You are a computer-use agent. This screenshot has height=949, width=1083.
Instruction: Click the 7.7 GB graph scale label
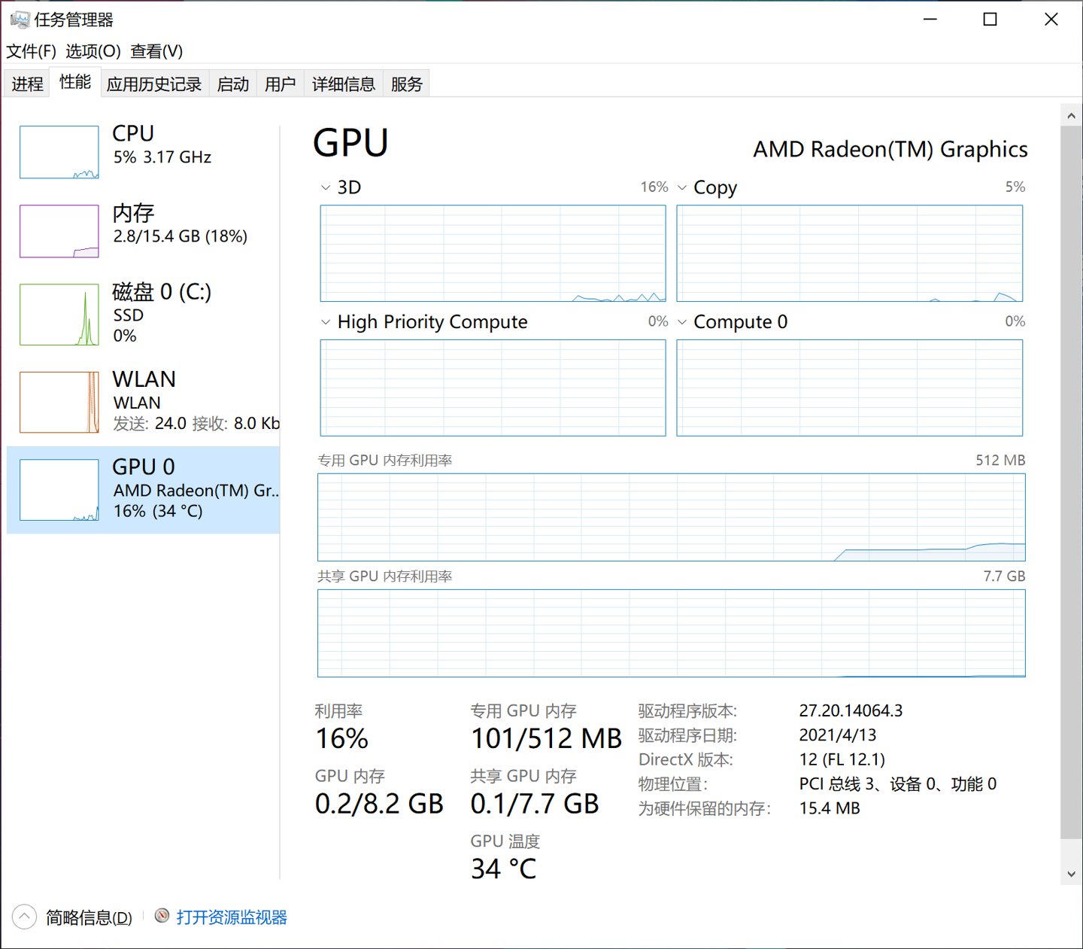click(1004, 576)
